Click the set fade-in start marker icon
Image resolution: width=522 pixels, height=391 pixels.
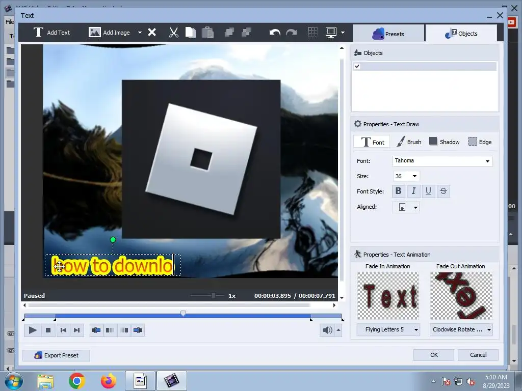tap(96, 330)
